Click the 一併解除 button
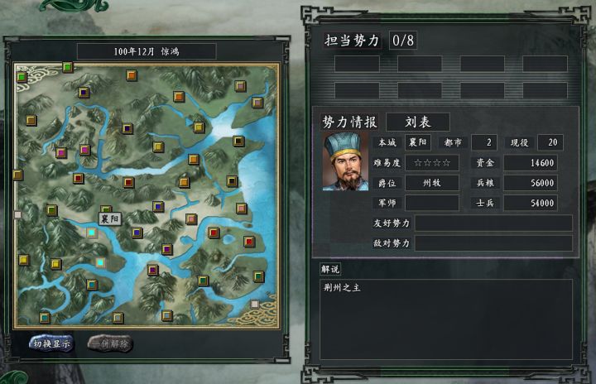 [110, 343]
